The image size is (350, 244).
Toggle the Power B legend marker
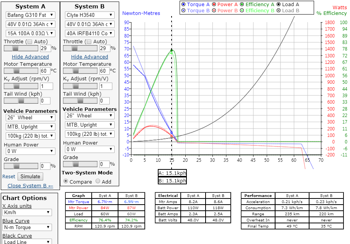tap(214, 11)
